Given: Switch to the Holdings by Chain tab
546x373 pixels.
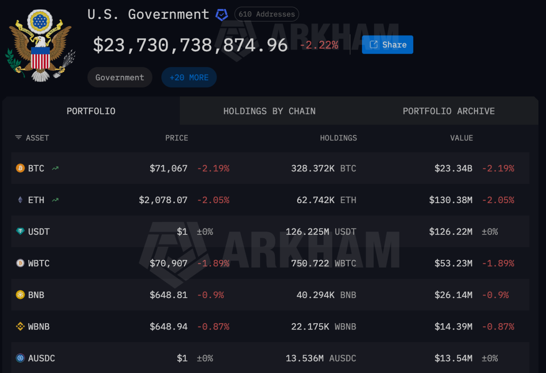Looking at the screenshot, I should (269, 111).
